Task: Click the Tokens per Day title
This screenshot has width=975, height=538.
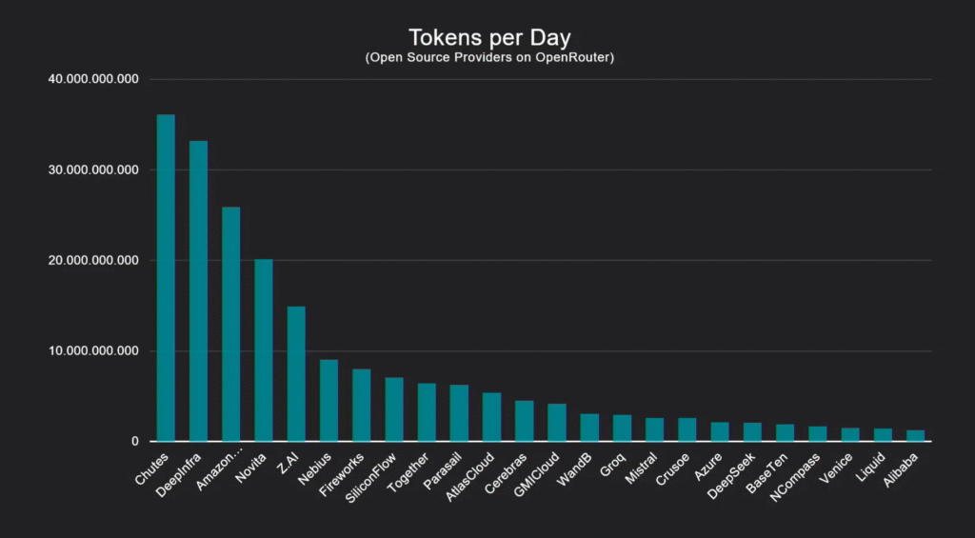Action: pyautogui.click(x=489, y=38)
